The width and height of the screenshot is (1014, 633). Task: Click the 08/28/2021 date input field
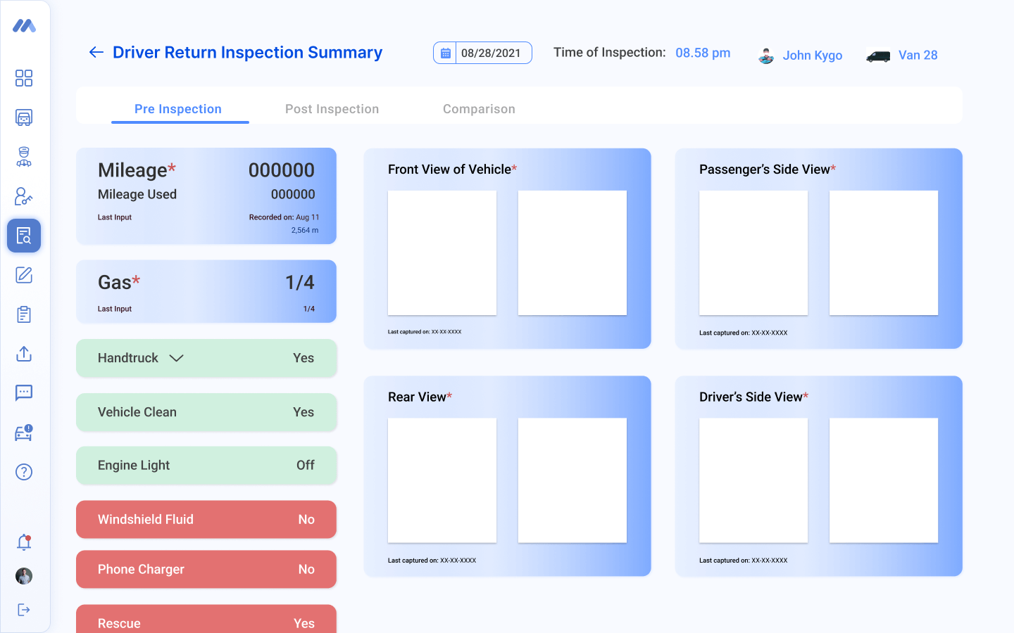click(x=492, y=53)
